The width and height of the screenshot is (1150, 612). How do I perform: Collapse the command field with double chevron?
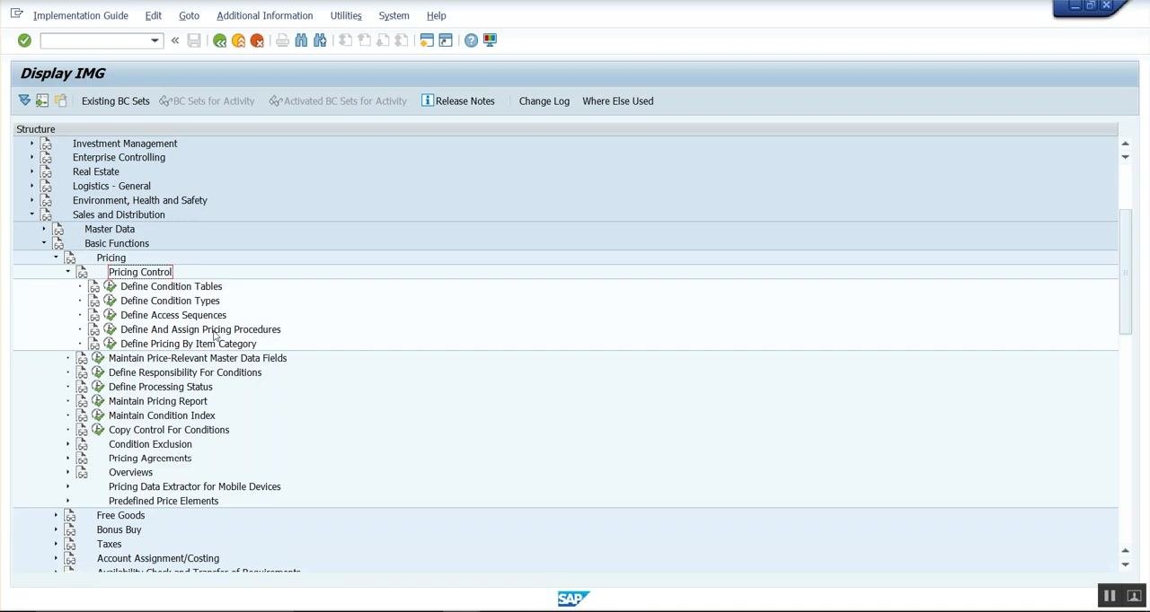click(x=175, y=40)
